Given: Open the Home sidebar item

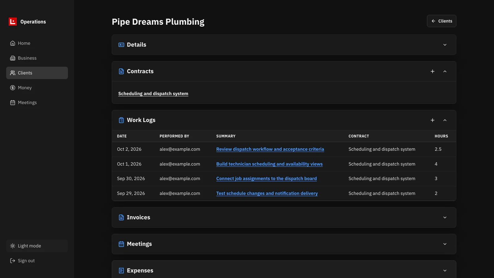Looking at the screenshot, I should (37, 43).
